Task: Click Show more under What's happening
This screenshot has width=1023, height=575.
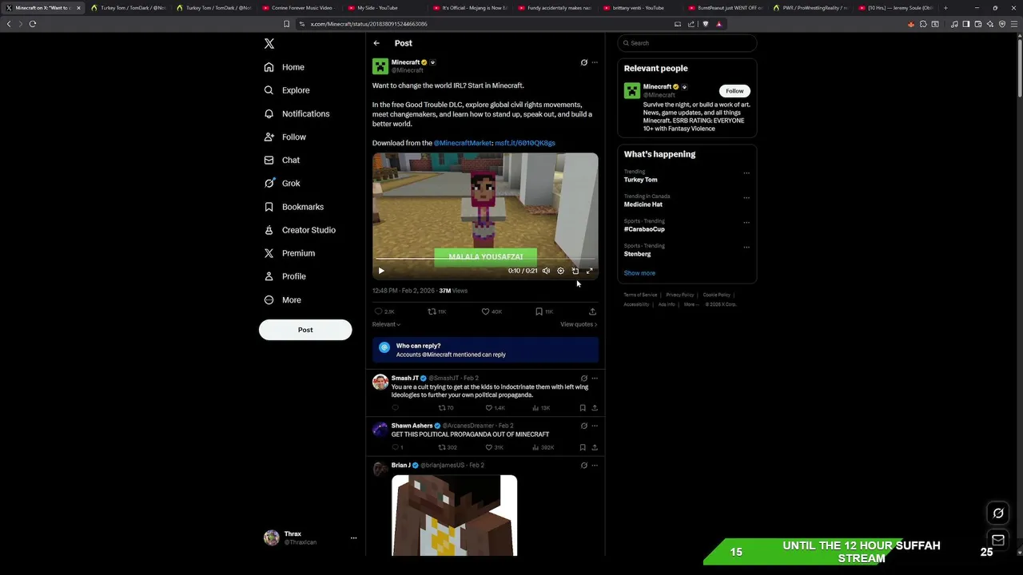Action: [639, 273]
